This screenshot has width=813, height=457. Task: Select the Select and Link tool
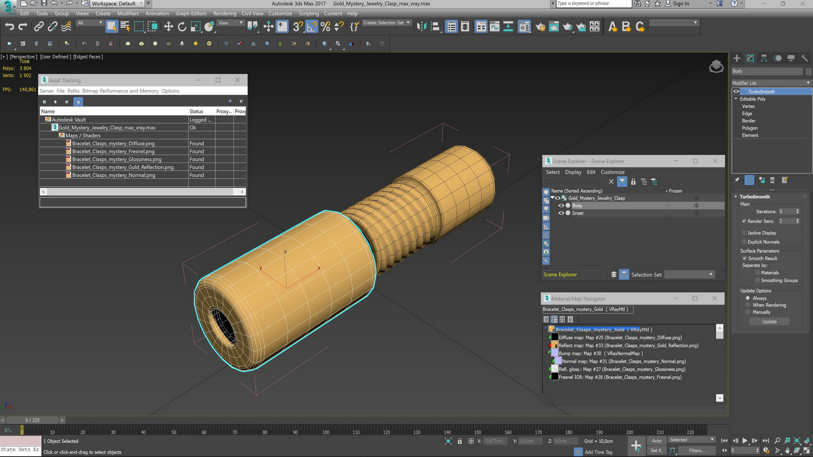(39, 27)
